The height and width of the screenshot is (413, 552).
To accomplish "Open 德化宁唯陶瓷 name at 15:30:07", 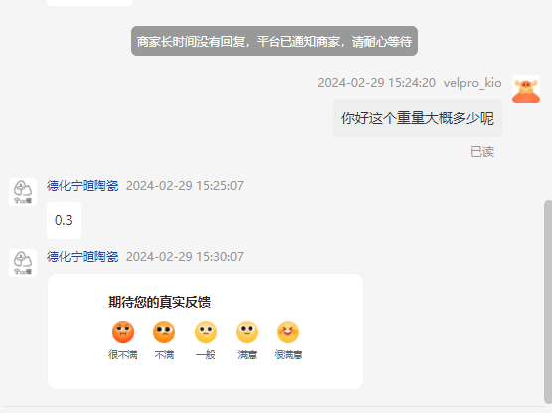I will (x=83, y=256).
